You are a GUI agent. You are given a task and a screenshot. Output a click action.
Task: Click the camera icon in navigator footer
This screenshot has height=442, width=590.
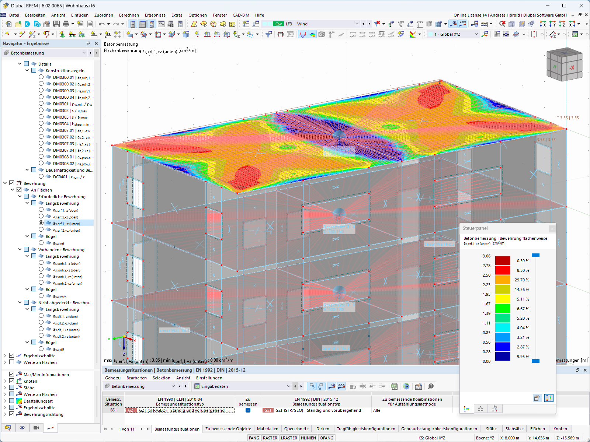click(36, 428)
